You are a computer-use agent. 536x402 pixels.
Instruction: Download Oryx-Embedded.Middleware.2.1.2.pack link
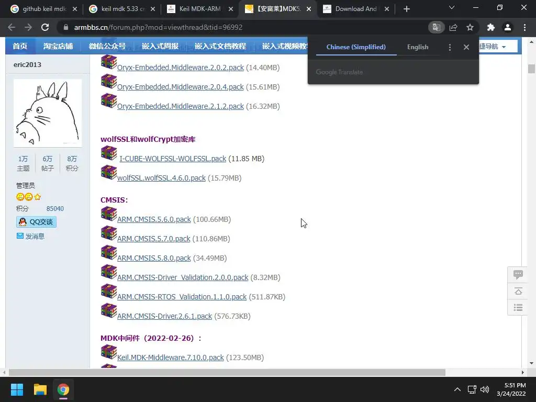coord(181,106)
